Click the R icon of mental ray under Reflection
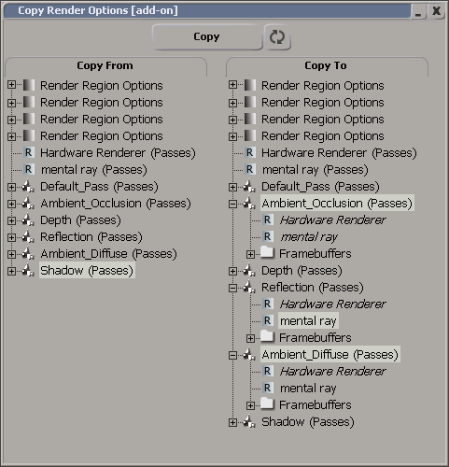This screenshot has width=449, height=467. point(268,320)
